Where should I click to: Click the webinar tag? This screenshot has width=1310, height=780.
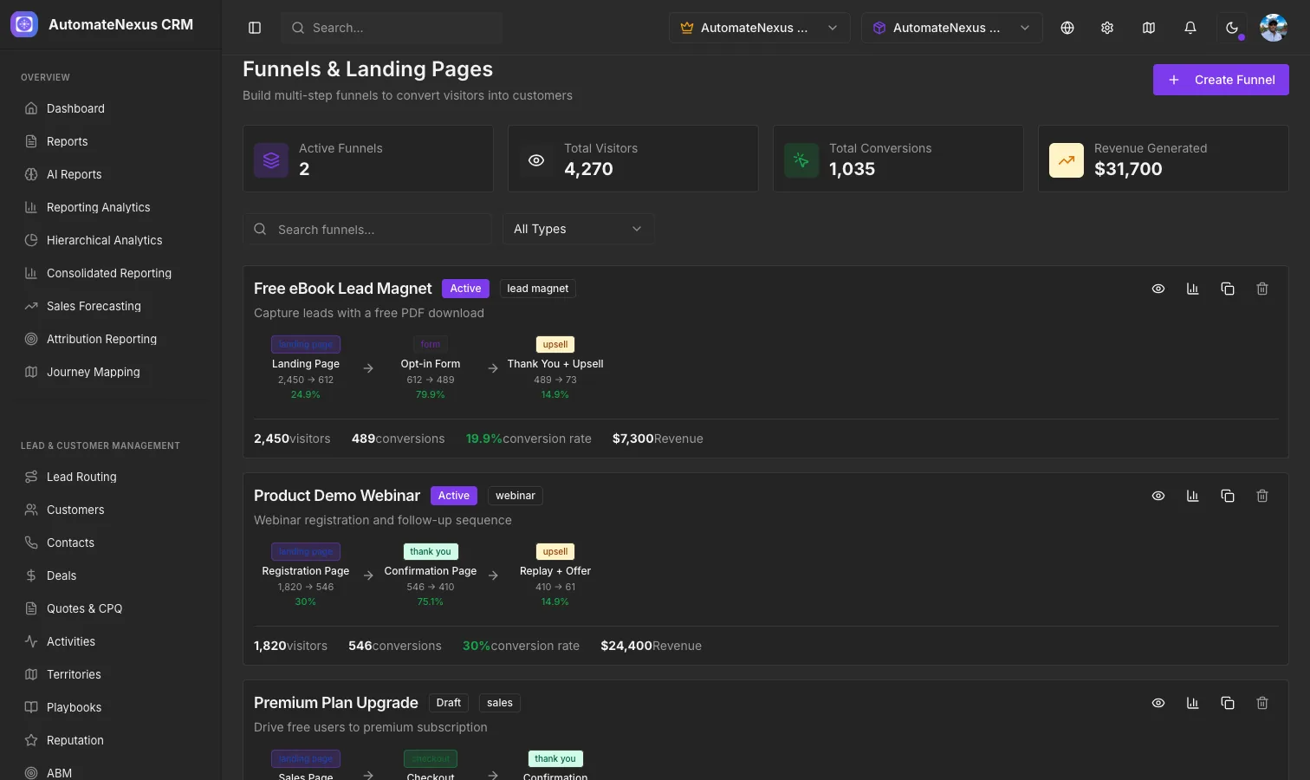(516, 496)
